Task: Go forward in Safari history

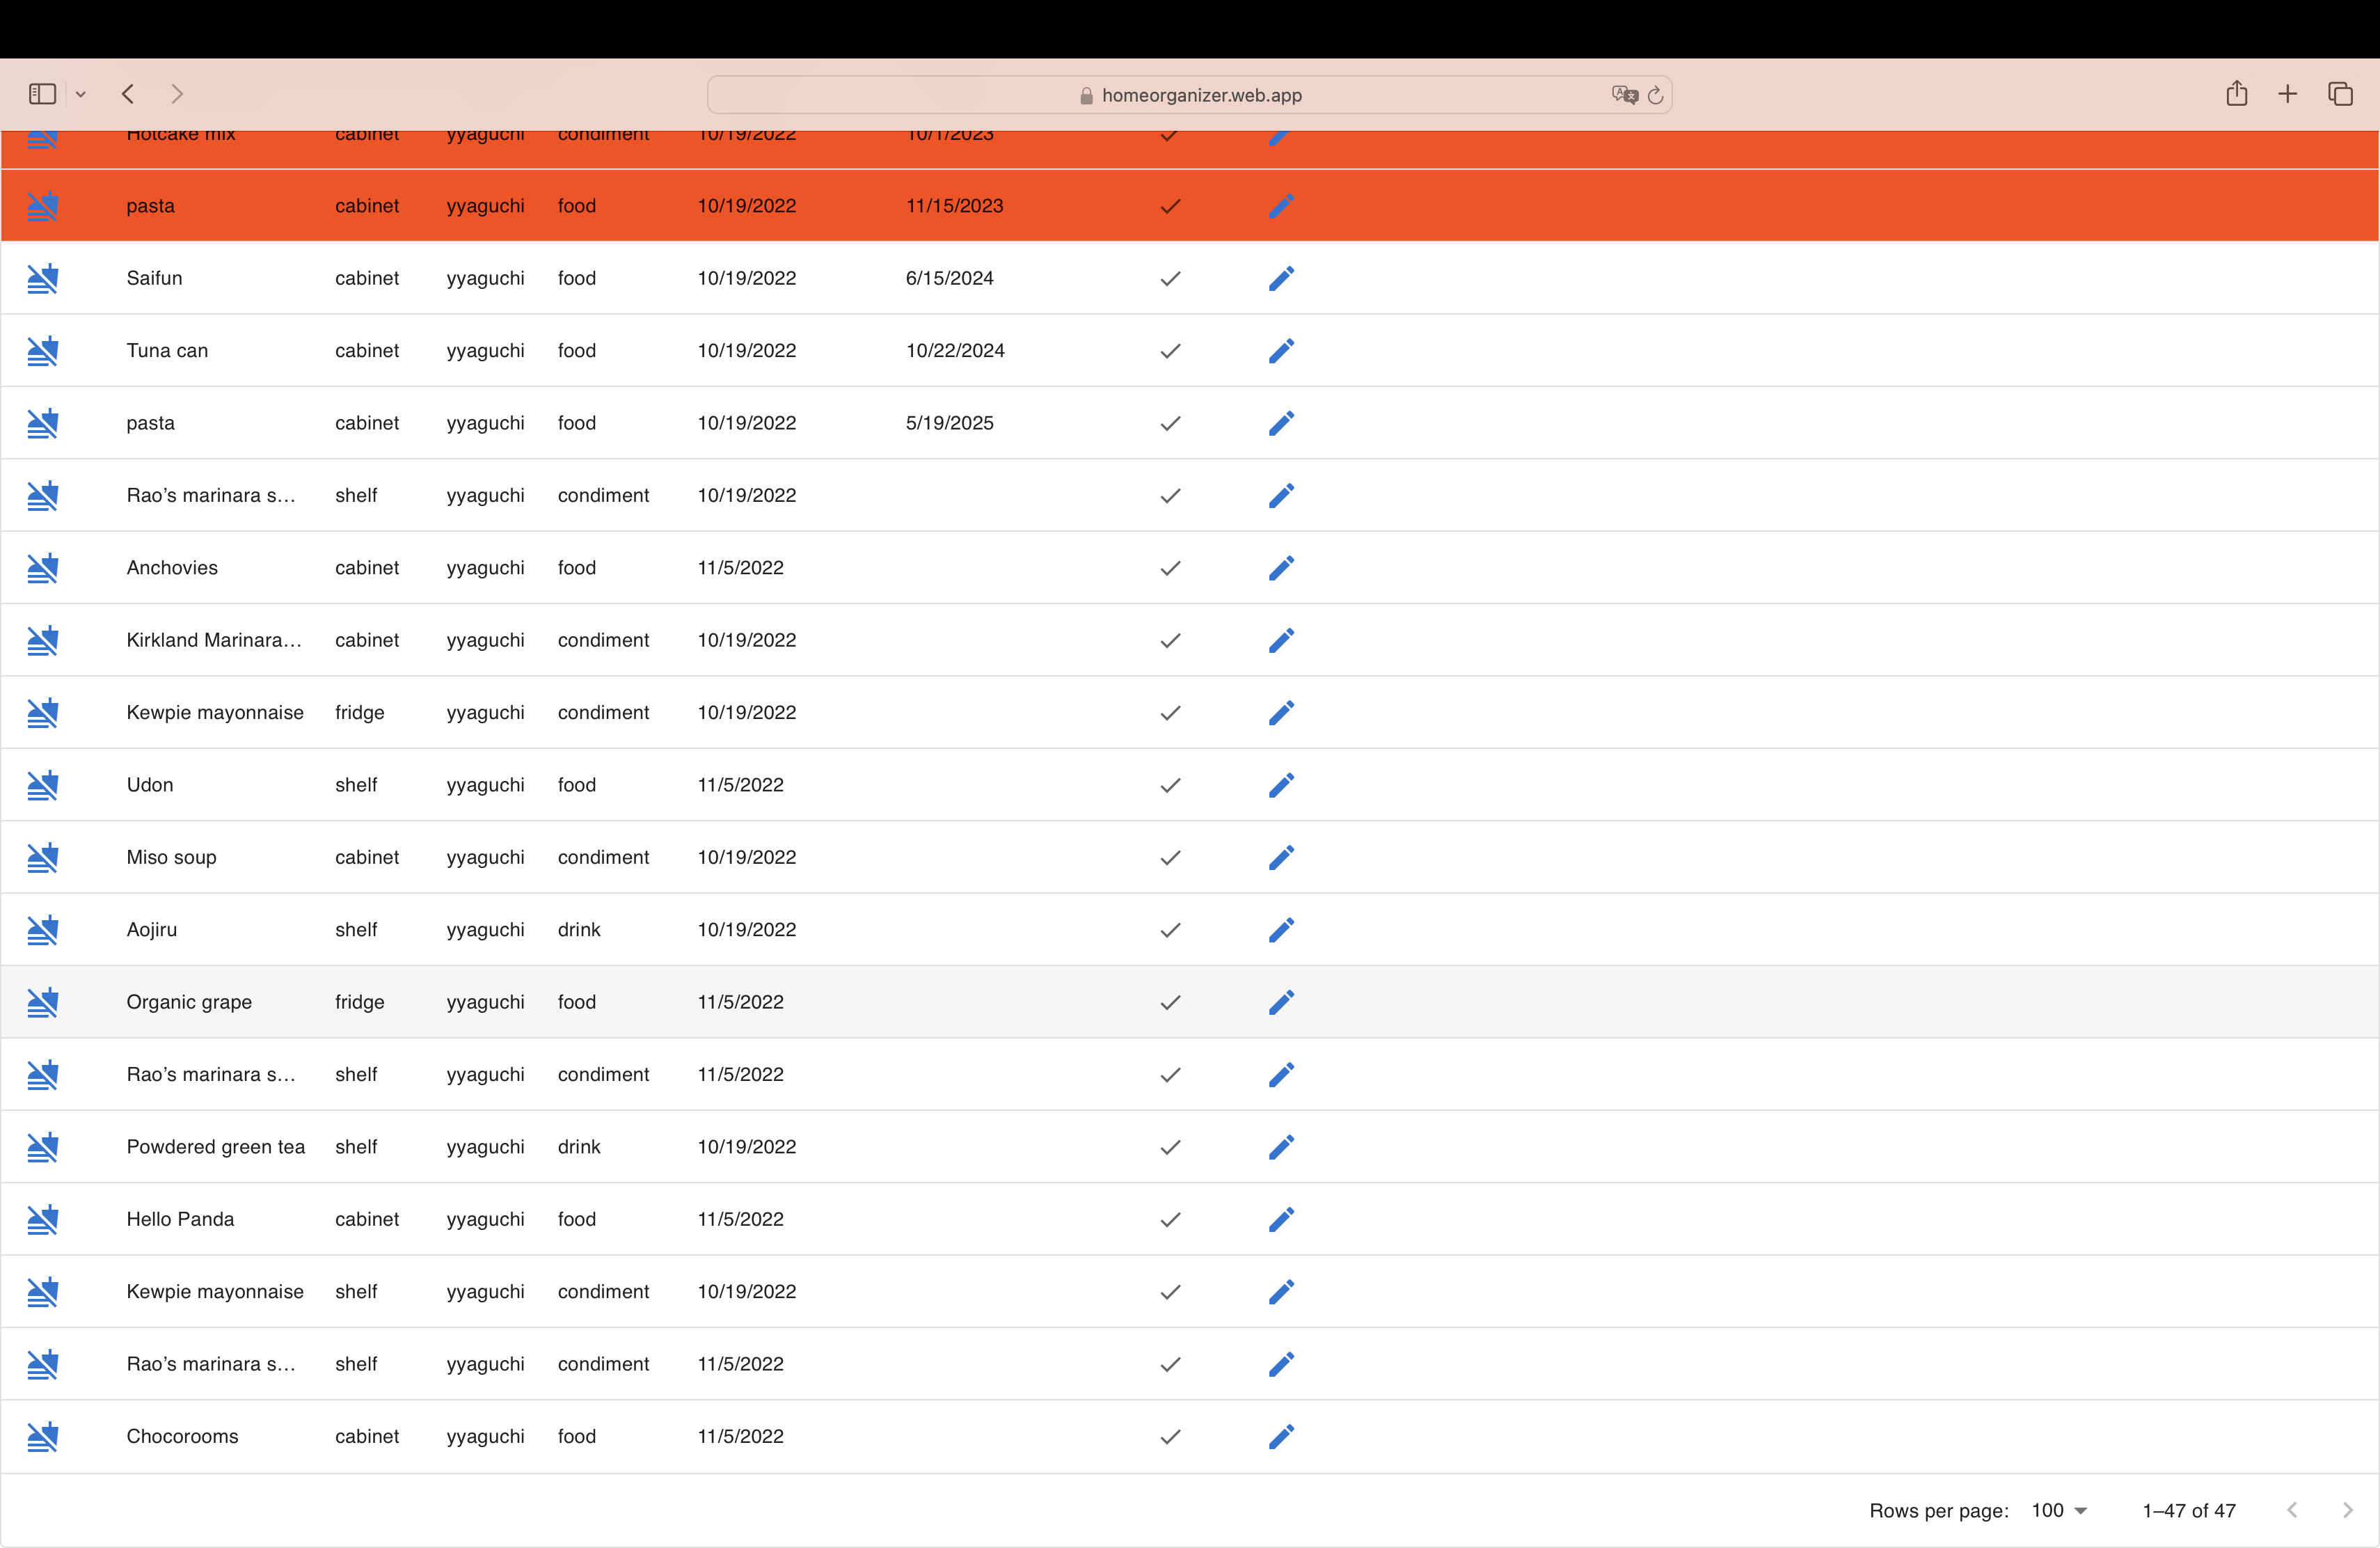Action: [177, 94]
